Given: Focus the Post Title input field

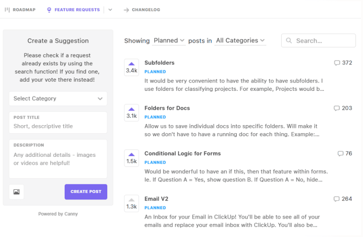Looking at the screenshot, I should [58, 126].
